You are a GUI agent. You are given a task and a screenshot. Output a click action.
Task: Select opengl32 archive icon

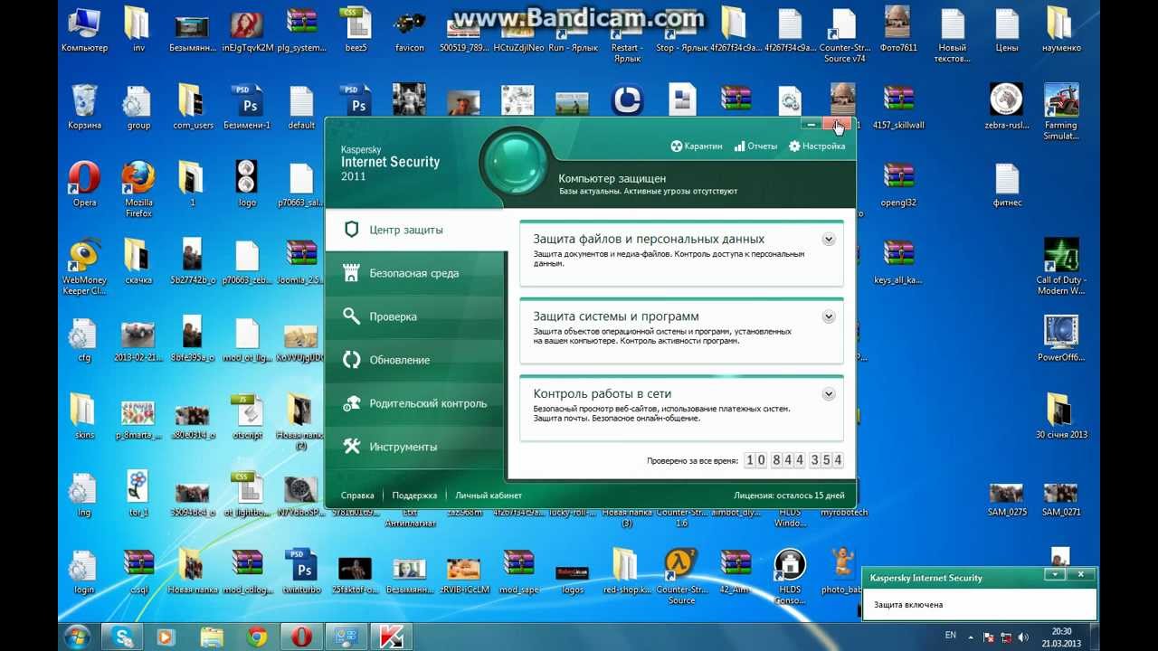(x=898, y=184)
